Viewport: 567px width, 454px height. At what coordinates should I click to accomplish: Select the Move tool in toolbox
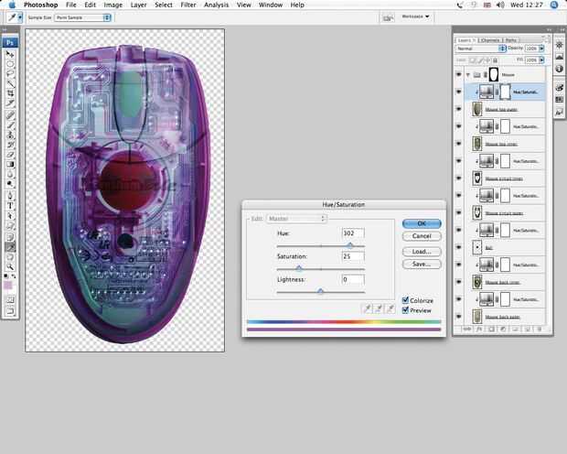(x=10, y=54)
